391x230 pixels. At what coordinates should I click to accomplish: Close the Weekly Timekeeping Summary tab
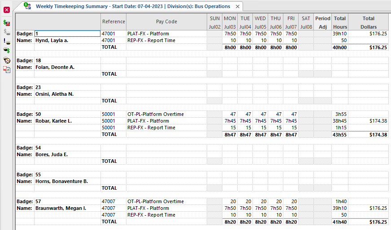coord(238,6)
